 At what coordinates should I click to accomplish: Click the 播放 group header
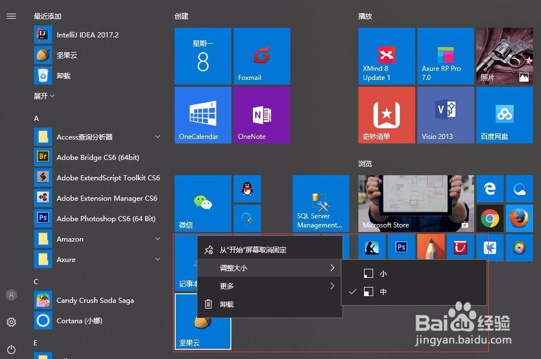[365, 16]
